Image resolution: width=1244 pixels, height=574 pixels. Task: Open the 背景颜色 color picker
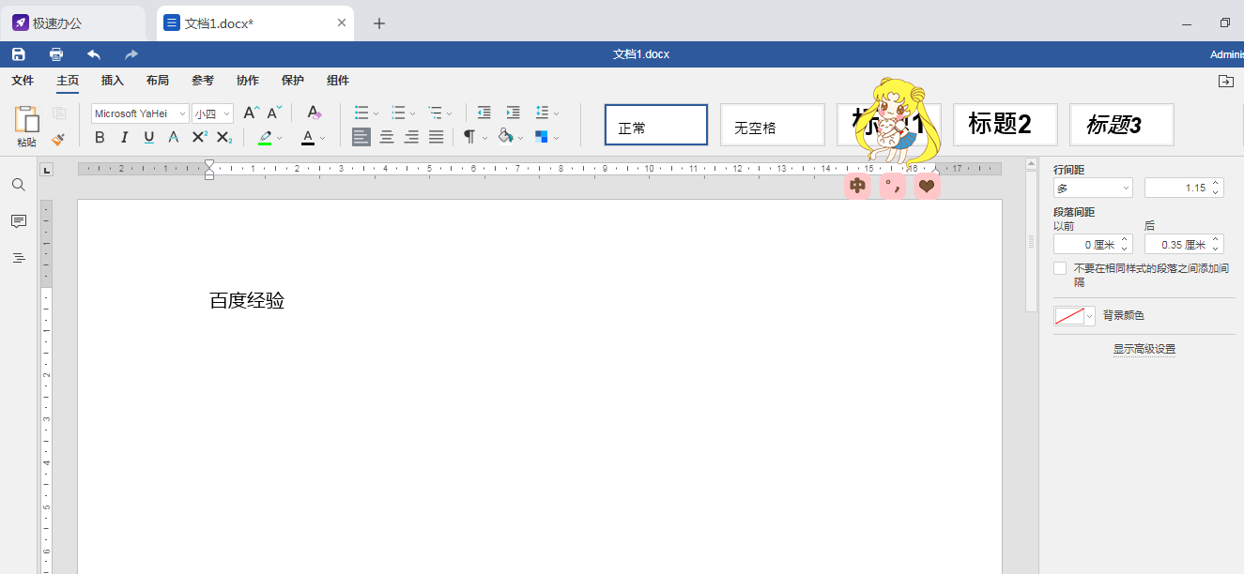[1074, 316]
